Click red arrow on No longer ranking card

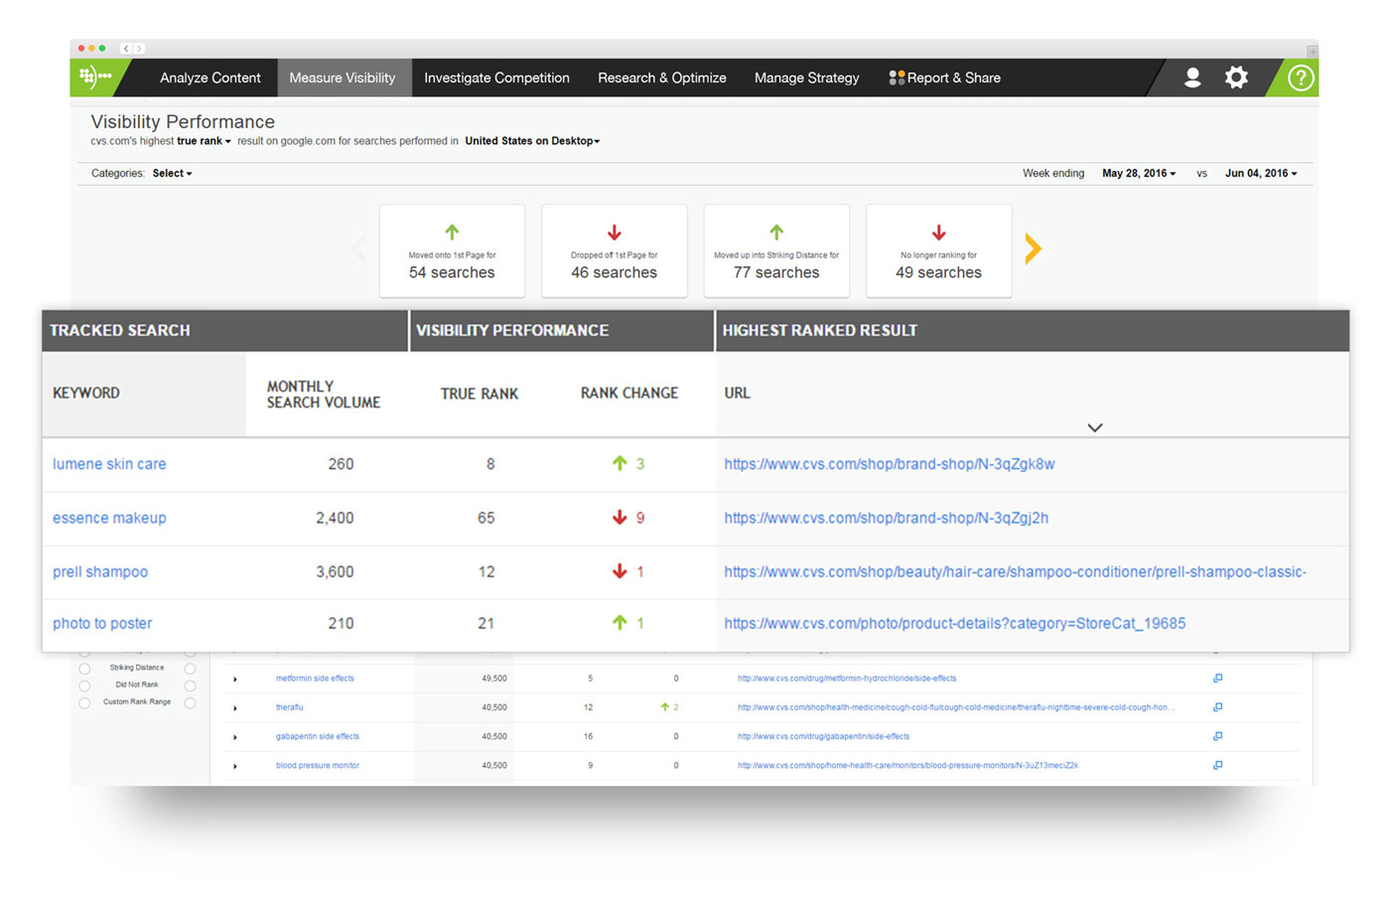coord(938,232)
